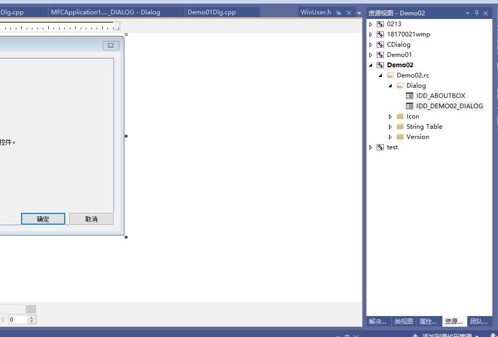Click the 取消 button in dialog
The height and width of the screenshot is (337, 498).
point(91,219)
